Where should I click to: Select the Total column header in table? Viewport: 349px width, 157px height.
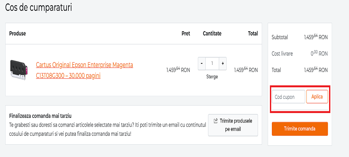[x=253, y=33]
